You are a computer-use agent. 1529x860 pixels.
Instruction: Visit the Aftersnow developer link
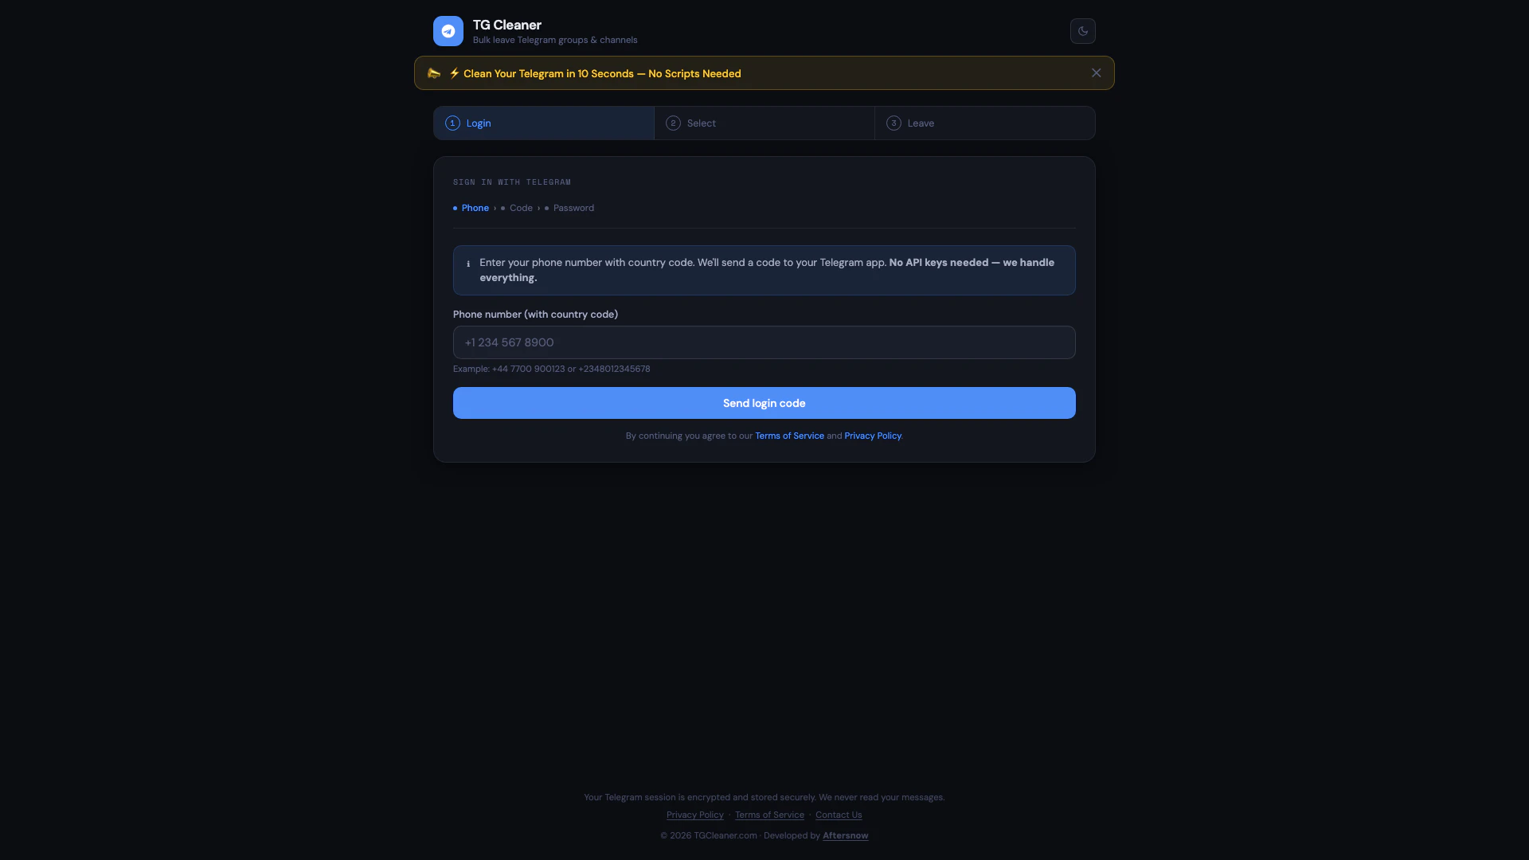click(846, 835)
